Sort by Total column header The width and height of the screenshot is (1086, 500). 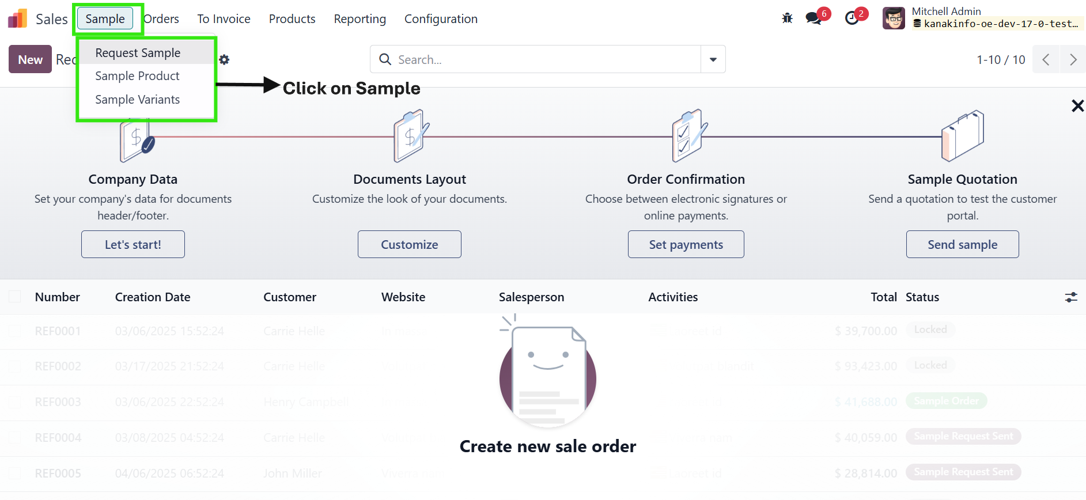pyautogui.click(x=884, y=297)
